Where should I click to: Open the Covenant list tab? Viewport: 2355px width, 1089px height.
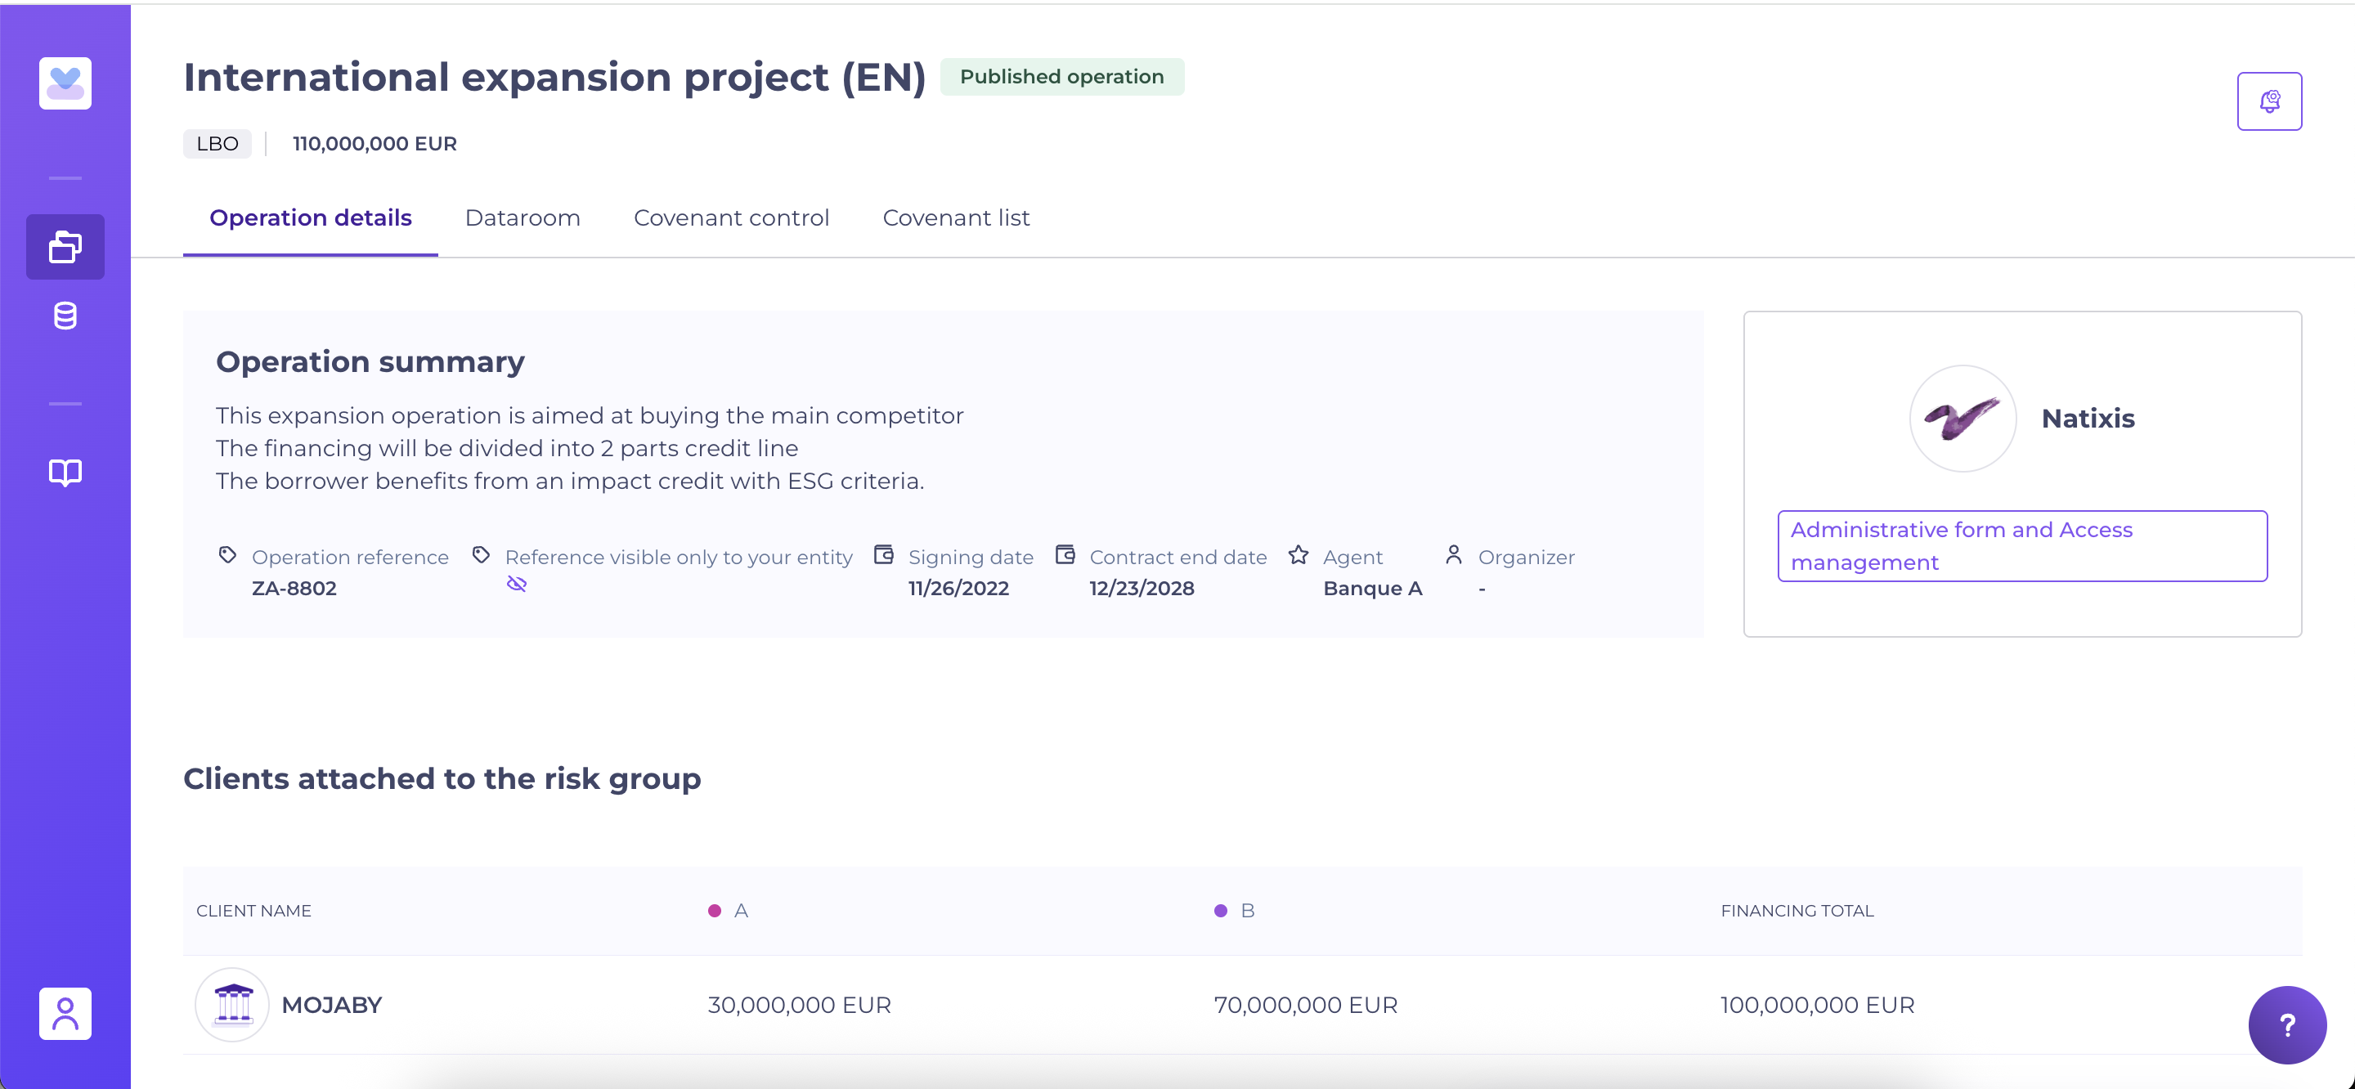coord(956,217)
